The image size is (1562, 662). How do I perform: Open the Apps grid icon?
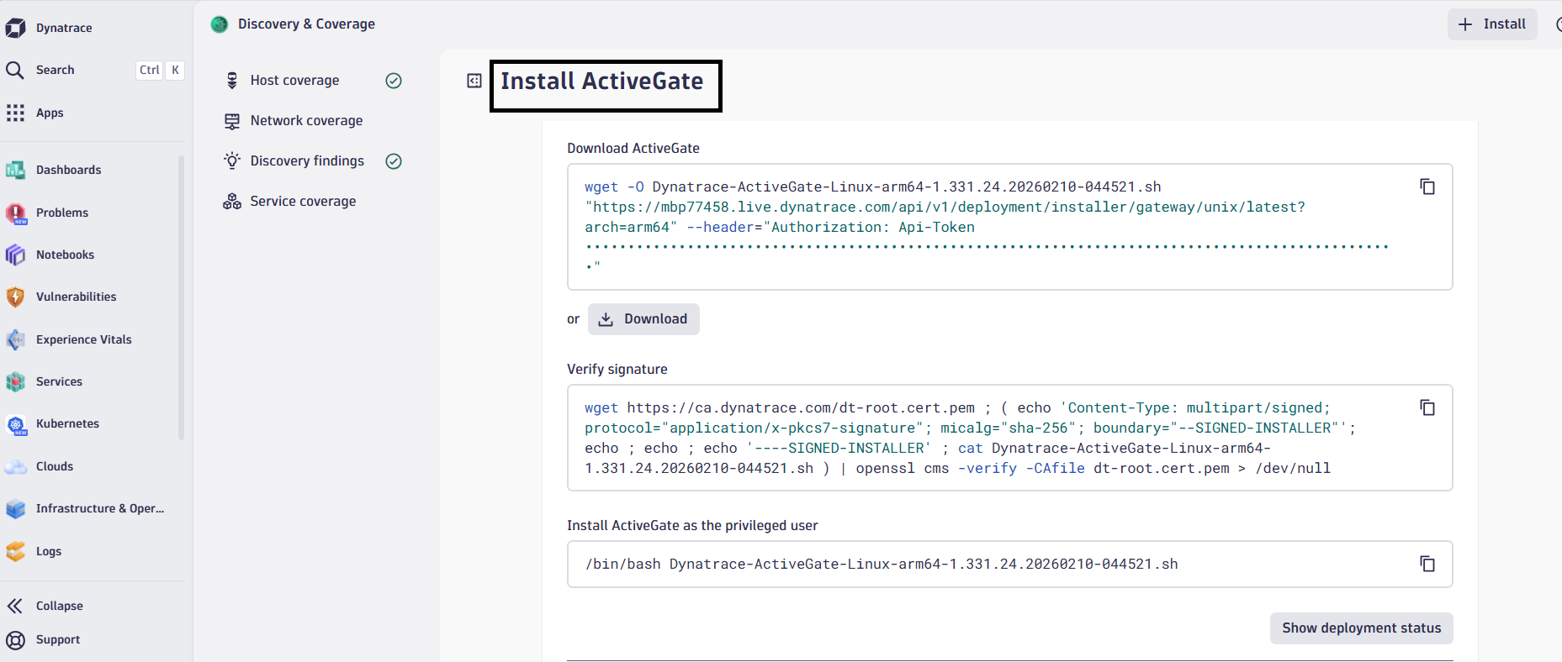click(15, 113)
